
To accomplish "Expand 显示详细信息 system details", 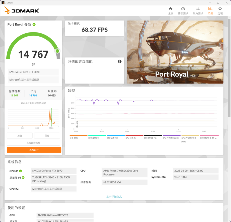I will (114, 197).
